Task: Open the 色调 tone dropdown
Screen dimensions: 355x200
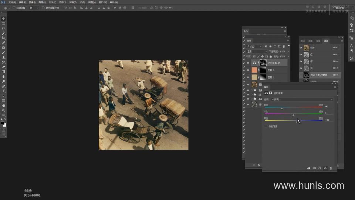Action: (x=302, y=99)
